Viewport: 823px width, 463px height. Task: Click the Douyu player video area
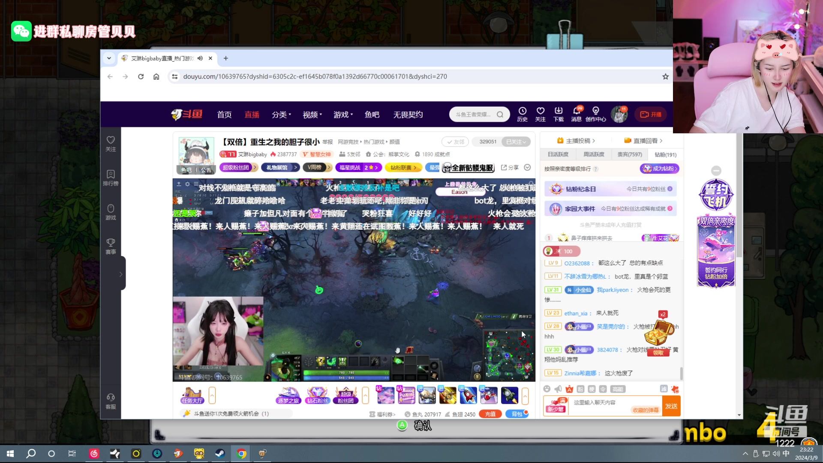[x=354, y=280]
